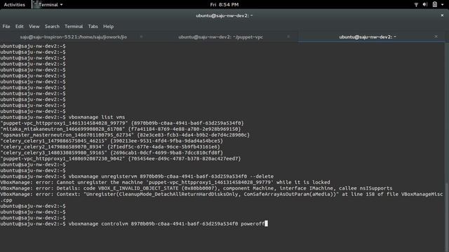This screenshot has width=449, height=252.
Task: Close the saju@saju-Inspiron-5521 tab
Action: tap(141, 36)
